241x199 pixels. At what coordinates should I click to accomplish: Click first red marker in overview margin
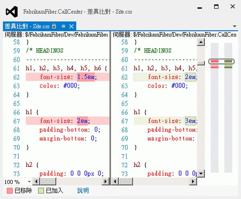click(214, 61)
